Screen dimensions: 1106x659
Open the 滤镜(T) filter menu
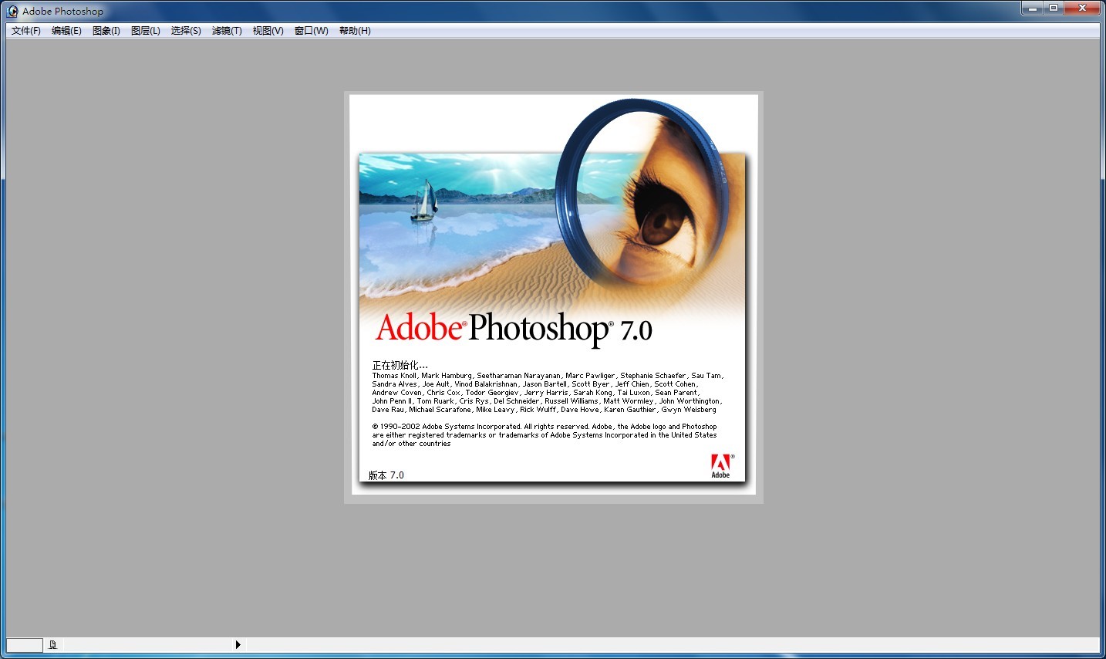point(227,31)
